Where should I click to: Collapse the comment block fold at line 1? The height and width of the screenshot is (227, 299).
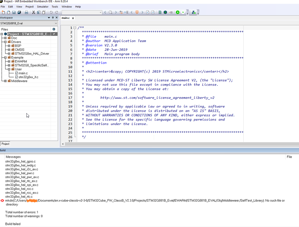point(75,28)
